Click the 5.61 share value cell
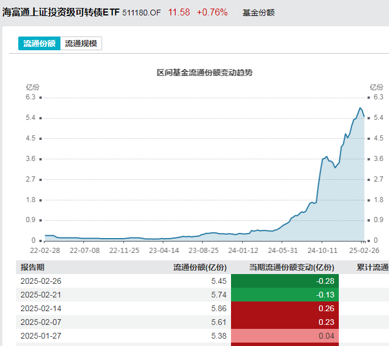 tap(219, 322)
